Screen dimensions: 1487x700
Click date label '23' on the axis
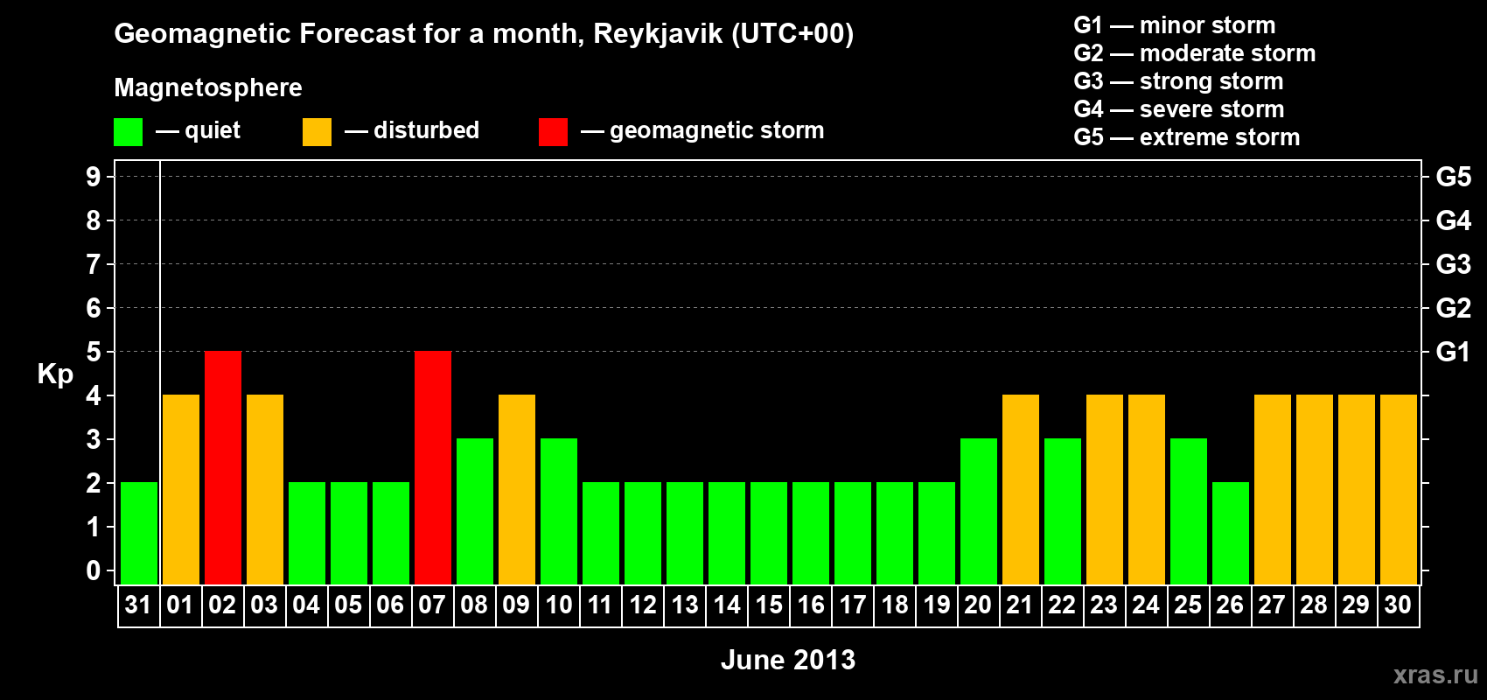point(1104,605)
